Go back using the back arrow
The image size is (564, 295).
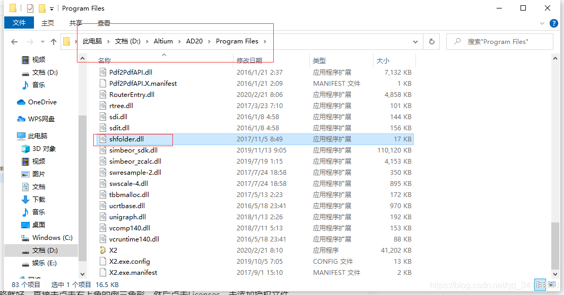coord(14,42)
